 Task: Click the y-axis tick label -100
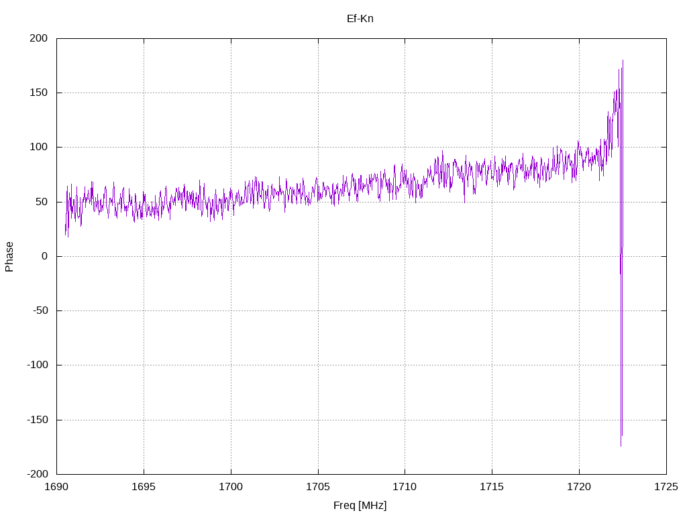[38, 365]
